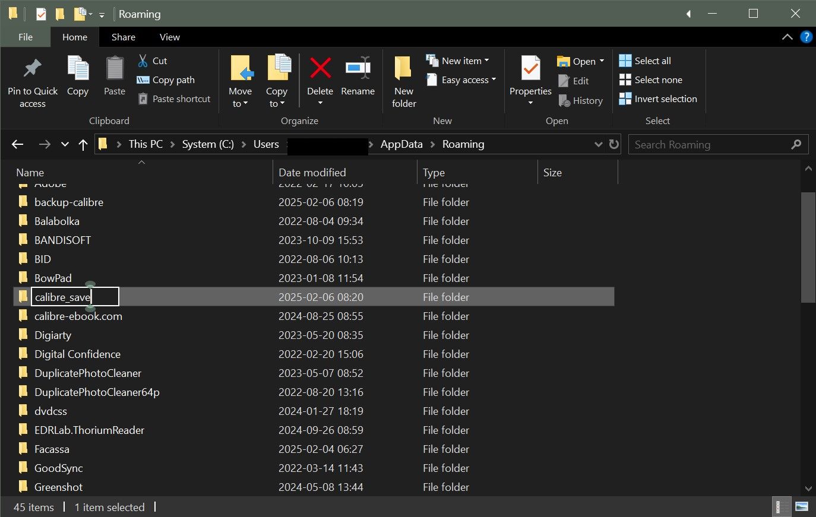816x517 pixels.
Task: Open the File menu tab
Action: [x=26, y=37]
